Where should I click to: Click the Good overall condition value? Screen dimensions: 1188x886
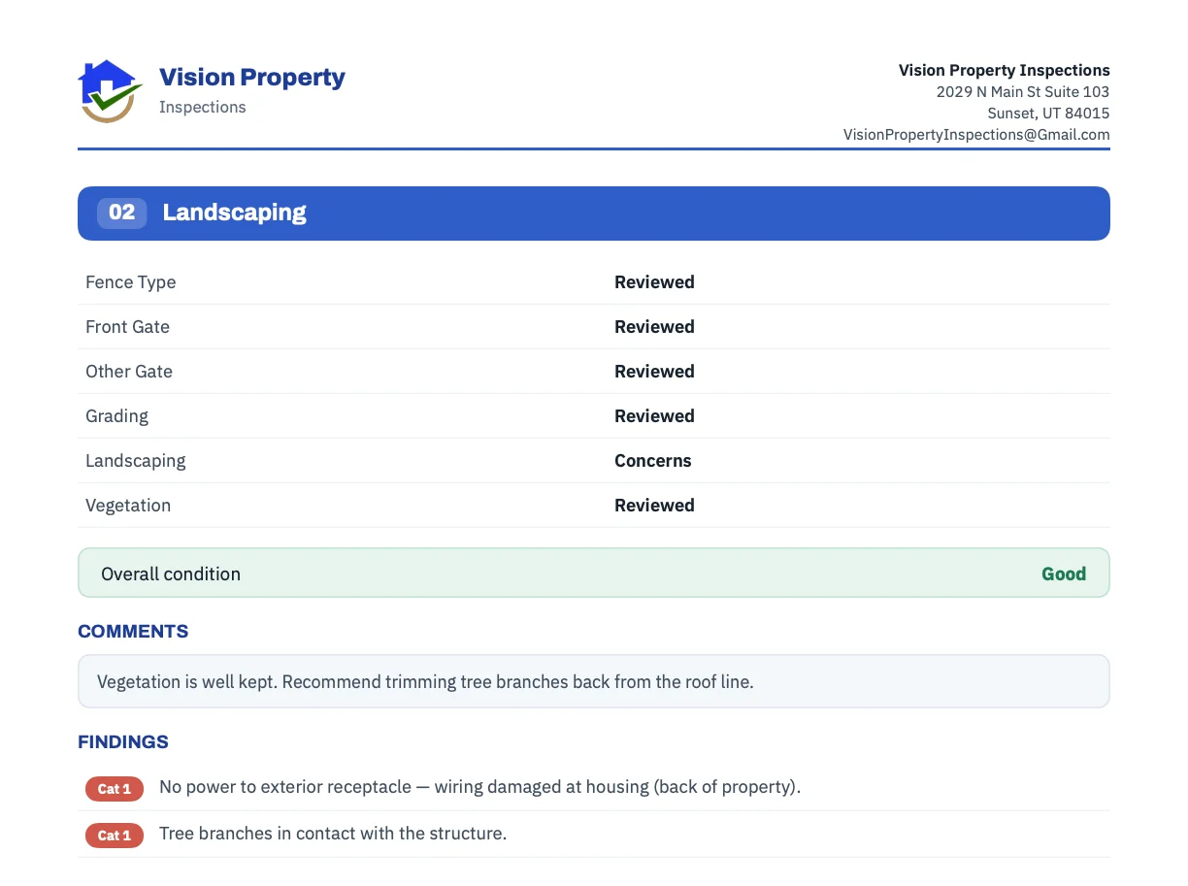point(1064,574)
